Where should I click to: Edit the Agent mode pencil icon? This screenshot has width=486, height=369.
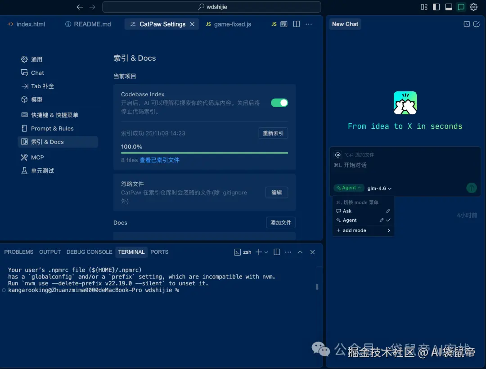(x=382, y=220)
